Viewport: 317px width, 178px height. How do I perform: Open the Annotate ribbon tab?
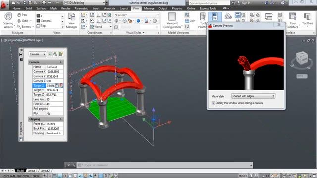109,8
